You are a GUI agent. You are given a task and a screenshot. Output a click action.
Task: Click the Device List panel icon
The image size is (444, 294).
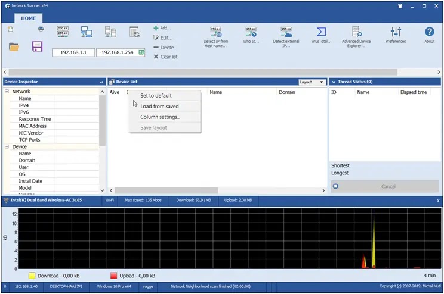point(112,82)
